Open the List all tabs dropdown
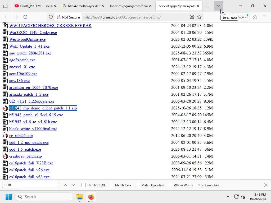 point(218,6)
